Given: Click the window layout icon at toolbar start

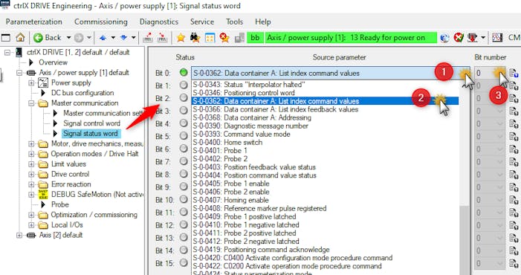Looking at the screenshot, I should click(6, 37).
